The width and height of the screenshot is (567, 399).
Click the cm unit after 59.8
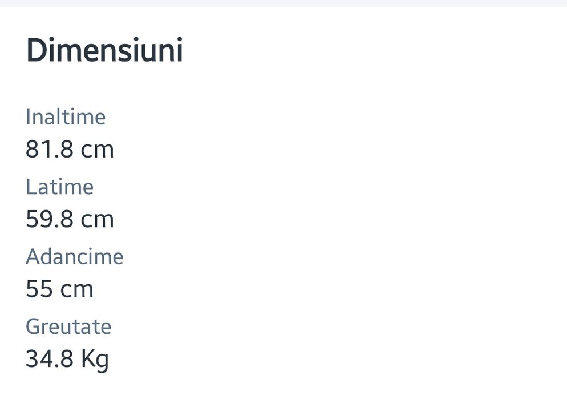[97, 219]
